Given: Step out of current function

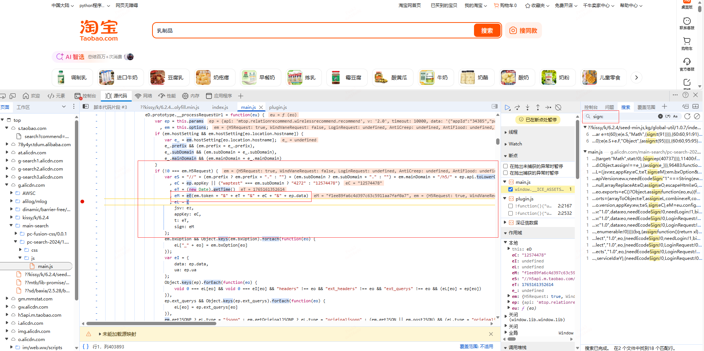Looking at the screenshot, I should (538, 107).
